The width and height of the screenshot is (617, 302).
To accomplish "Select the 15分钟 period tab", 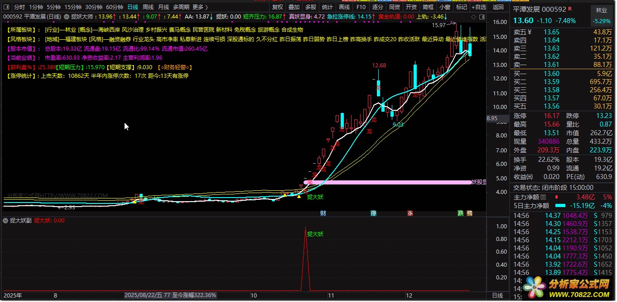I will (x=72, y=7).
